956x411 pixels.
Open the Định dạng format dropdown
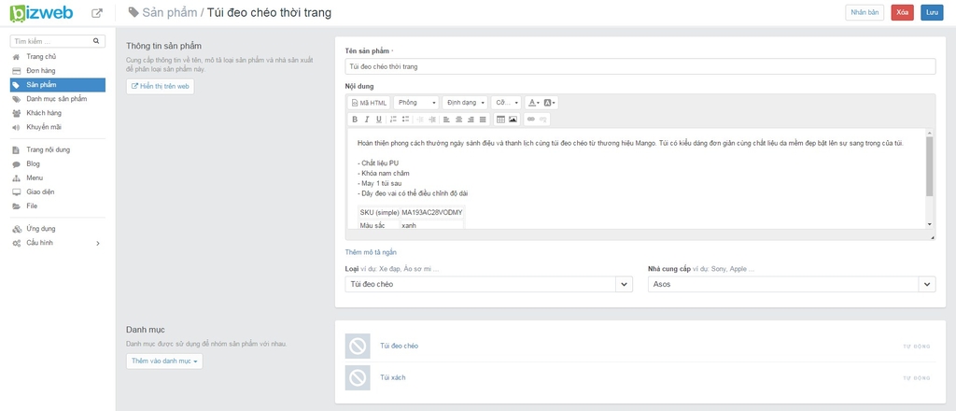[x=465, y=103]
